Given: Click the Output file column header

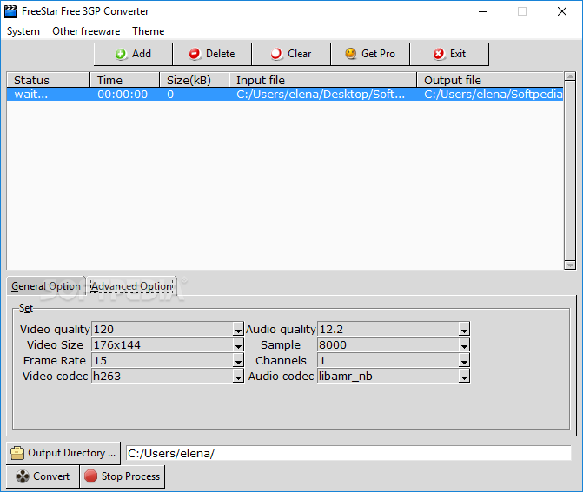Looking at the screenshot, I should (490, 80).
